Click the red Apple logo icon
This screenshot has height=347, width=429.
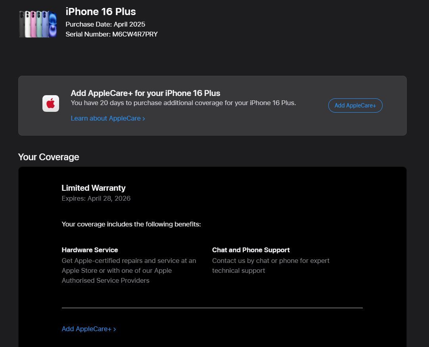tap(51, 104)
